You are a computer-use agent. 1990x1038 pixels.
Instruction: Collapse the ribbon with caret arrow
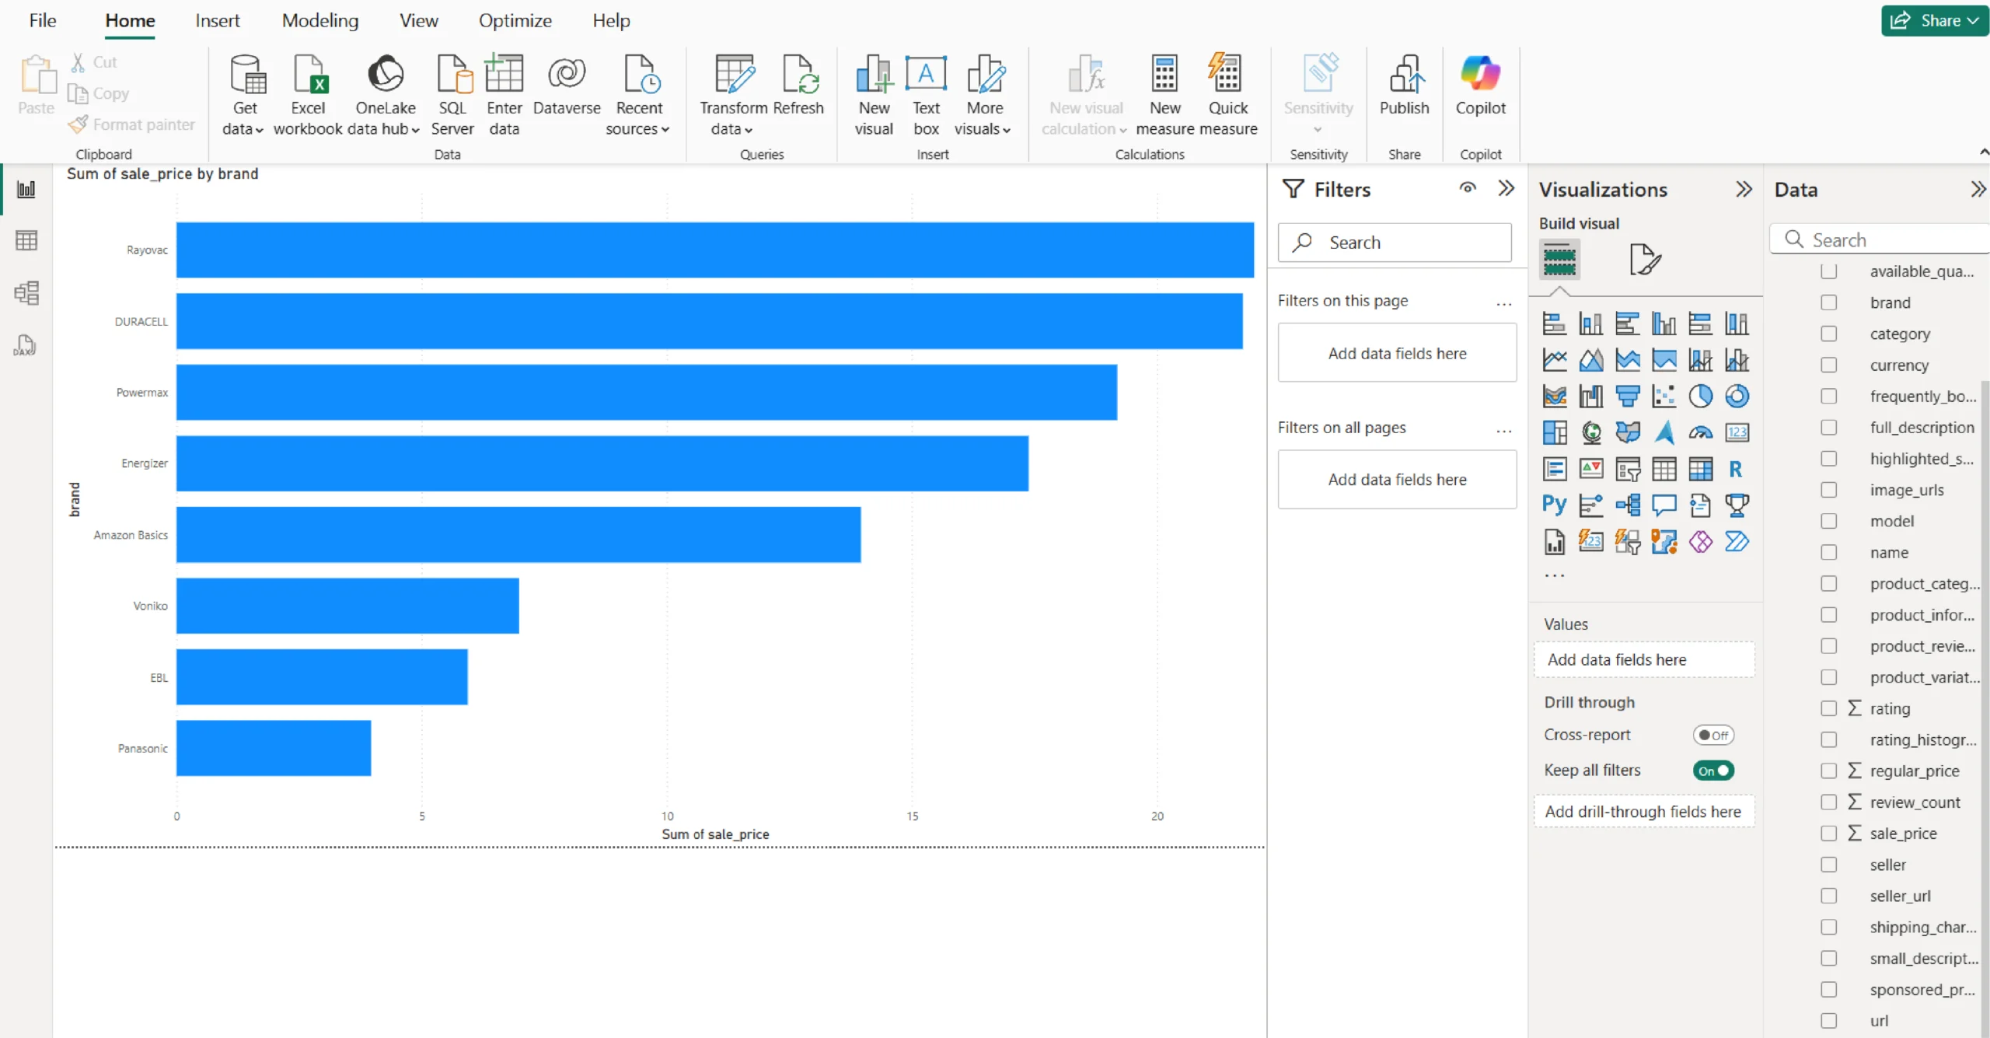(x=1983, y=152)
